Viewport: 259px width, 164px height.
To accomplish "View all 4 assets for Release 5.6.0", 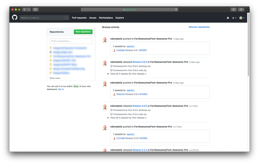I will [128, 74].
